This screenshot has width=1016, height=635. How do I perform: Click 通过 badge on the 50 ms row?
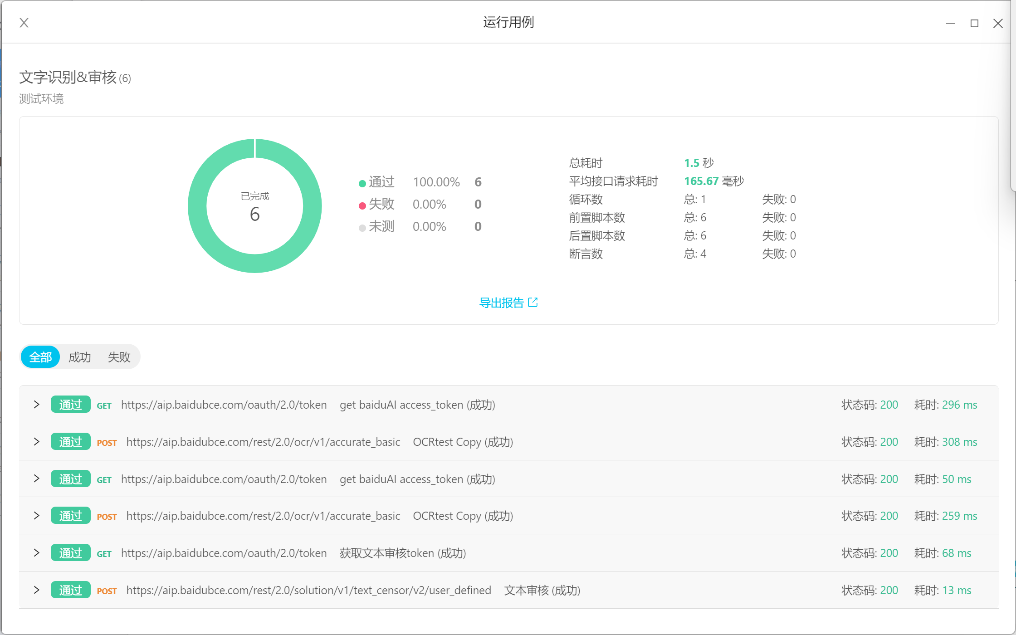point(70,479)
